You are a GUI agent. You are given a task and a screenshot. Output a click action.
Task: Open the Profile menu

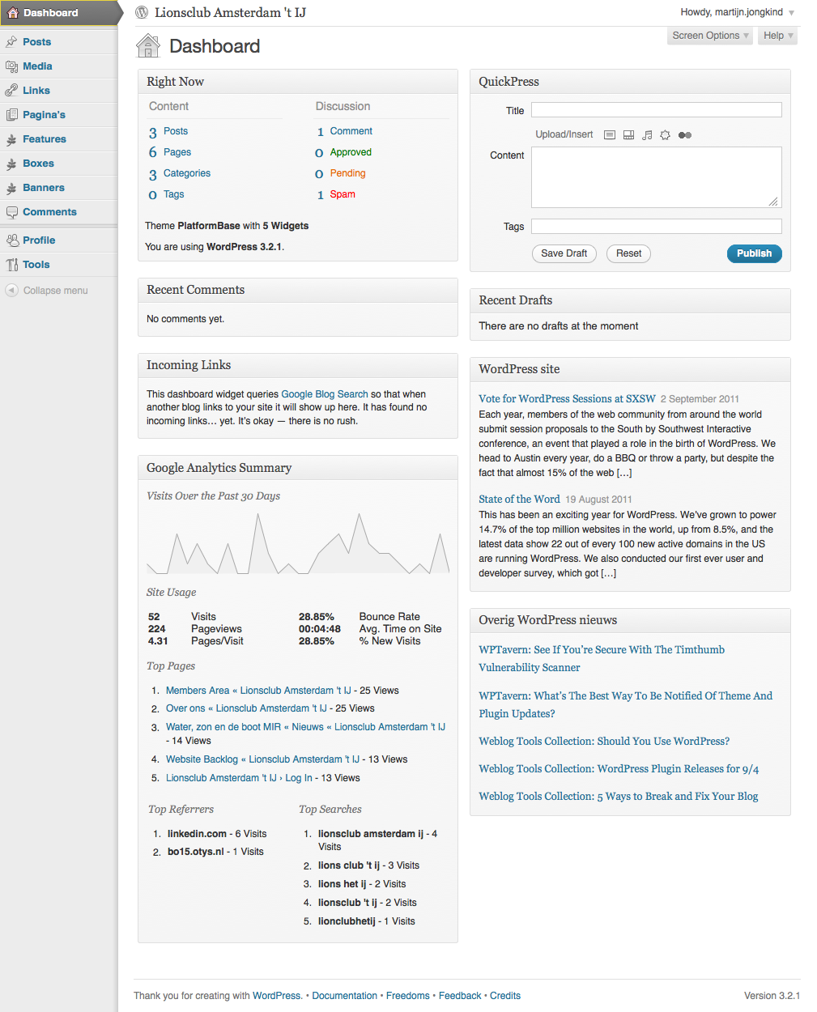(x=39, y=240)
